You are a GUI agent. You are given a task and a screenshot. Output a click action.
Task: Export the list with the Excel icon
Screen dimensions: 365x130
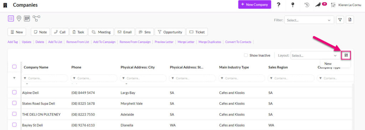click(350, 20)
